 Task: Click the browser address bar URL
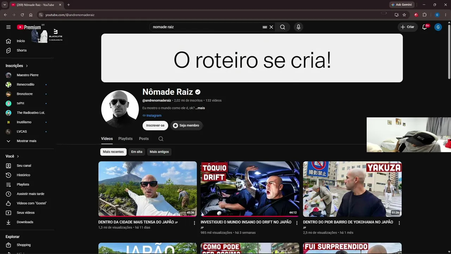coord(70,15)
